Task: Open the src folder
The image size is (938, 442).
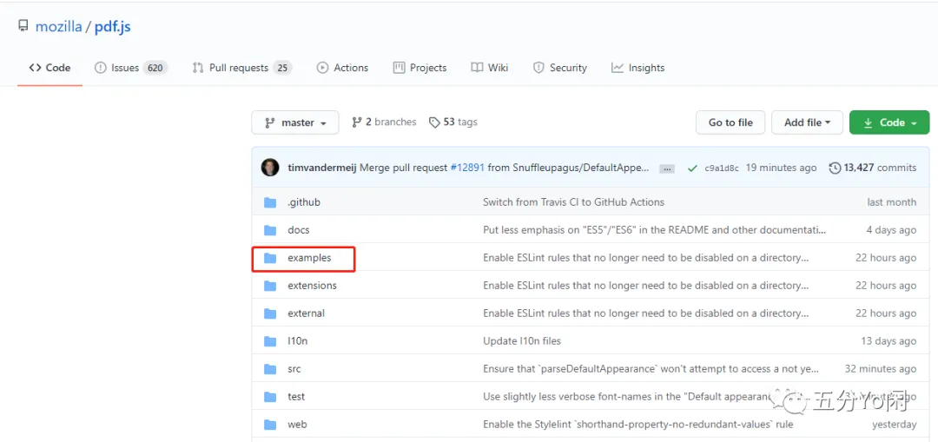Action: click(x=294, y=369)
